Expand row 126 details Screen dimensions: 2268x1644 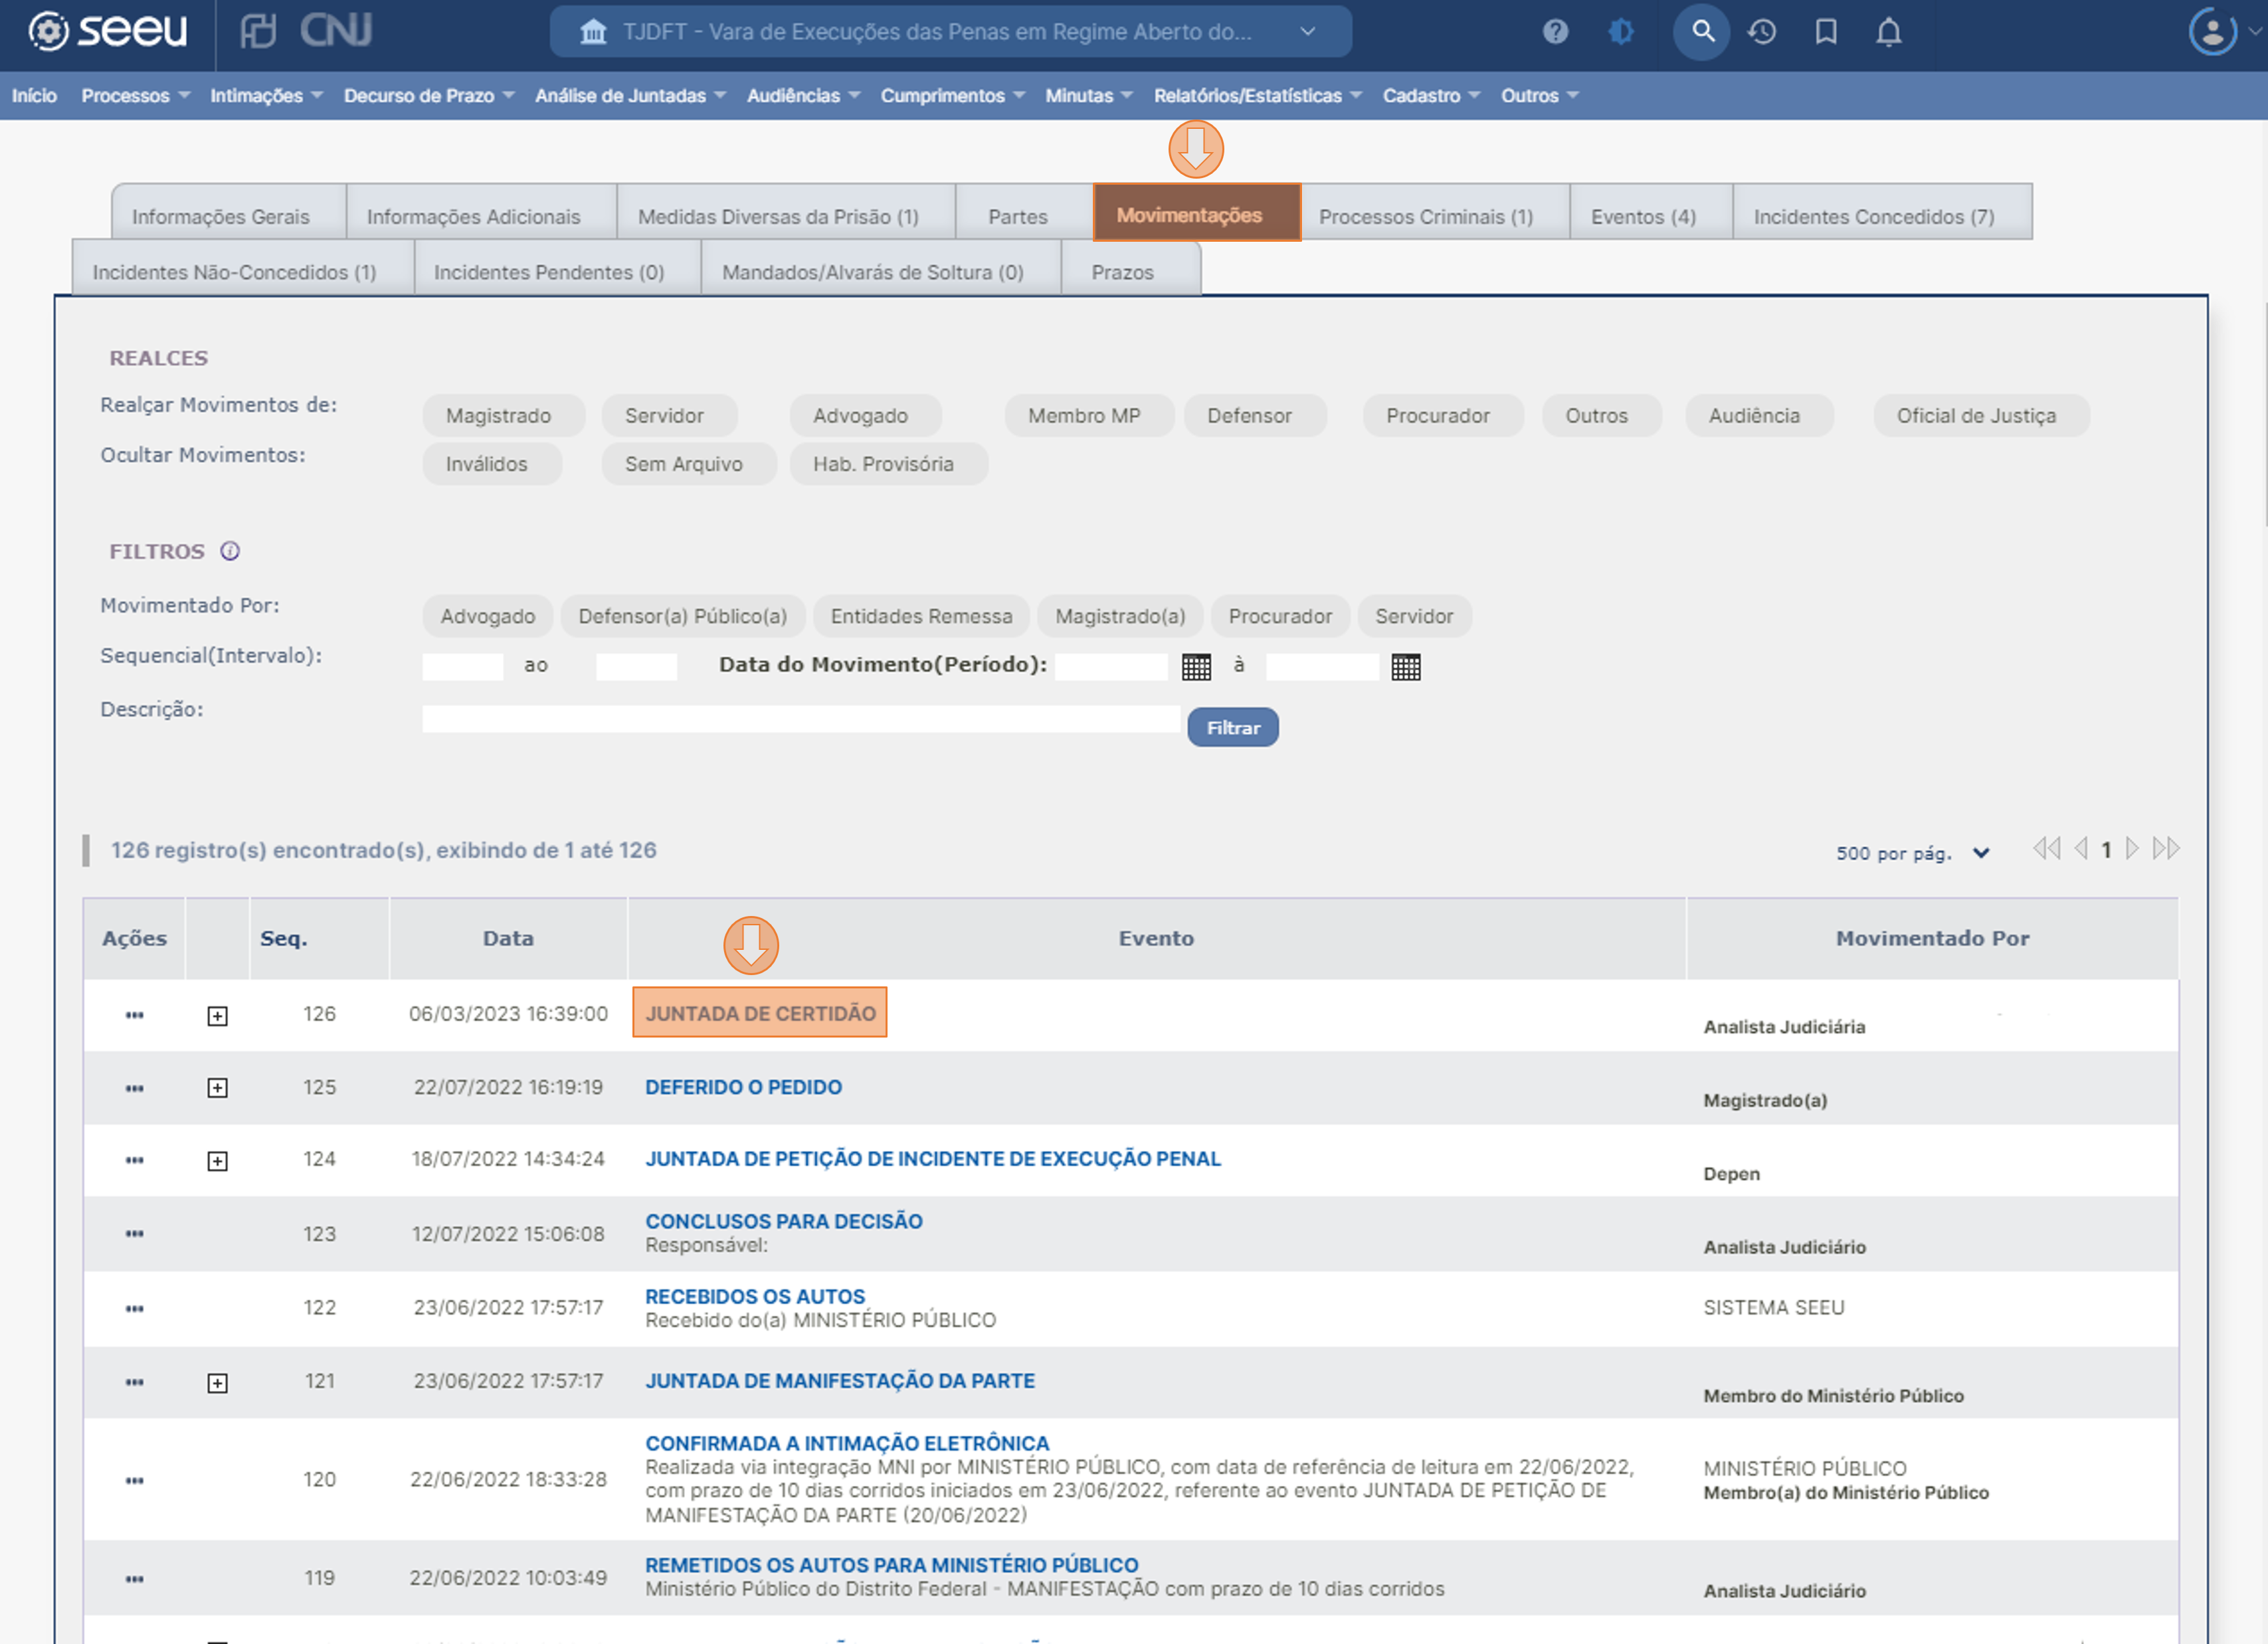point(217,1016)
